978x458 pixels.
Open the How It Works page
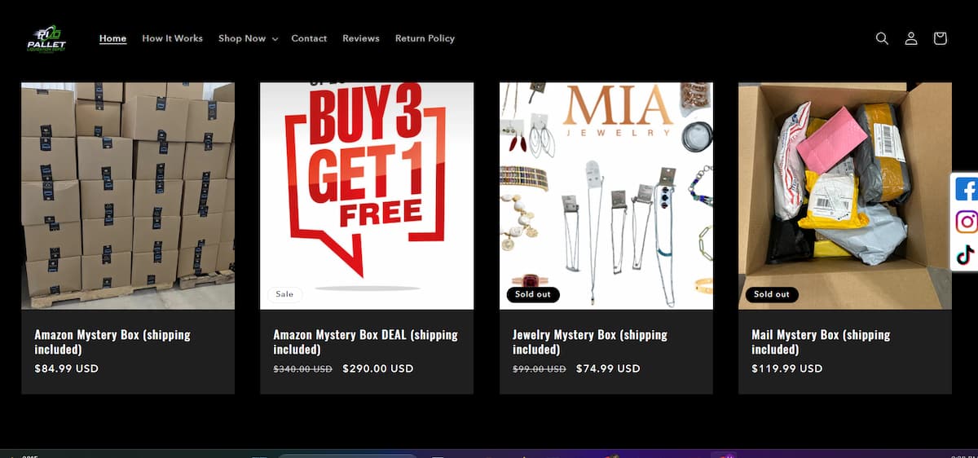[172, 38]
